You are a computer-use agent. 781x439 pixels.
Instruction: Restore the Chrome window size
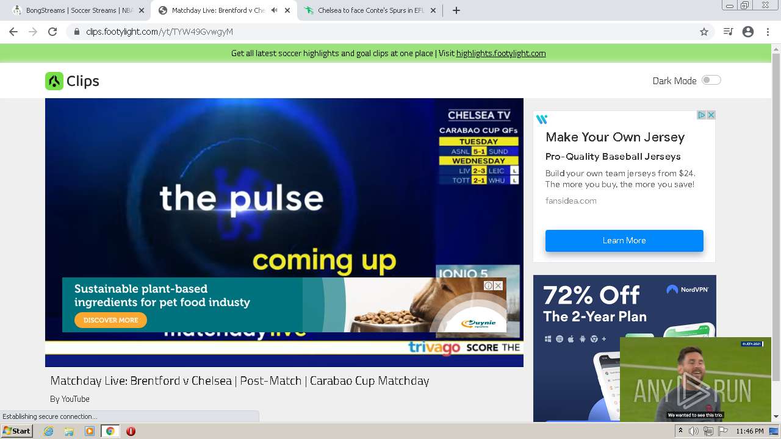point(745,5)
